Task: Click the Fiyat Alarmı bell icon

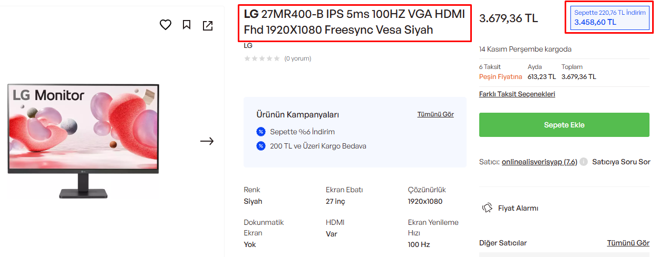Action: (488, 208)
